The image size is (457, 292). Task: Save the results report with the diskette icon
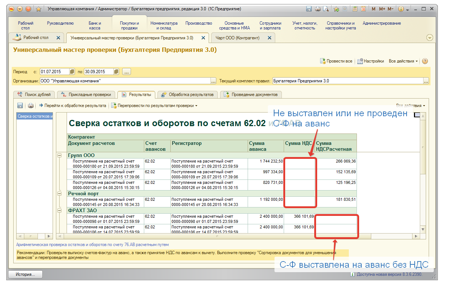tap(20, 106)
